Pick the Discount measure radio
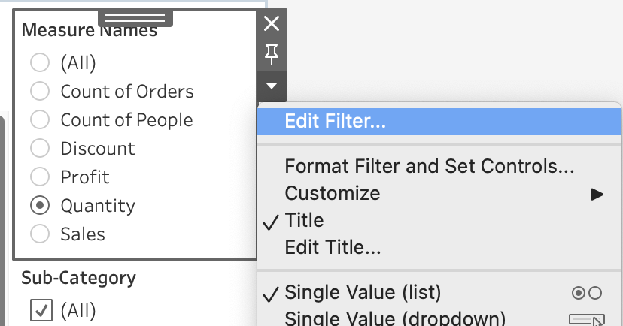Image resolution: width=623 pixels, height=326 pixels. [40, 149]
